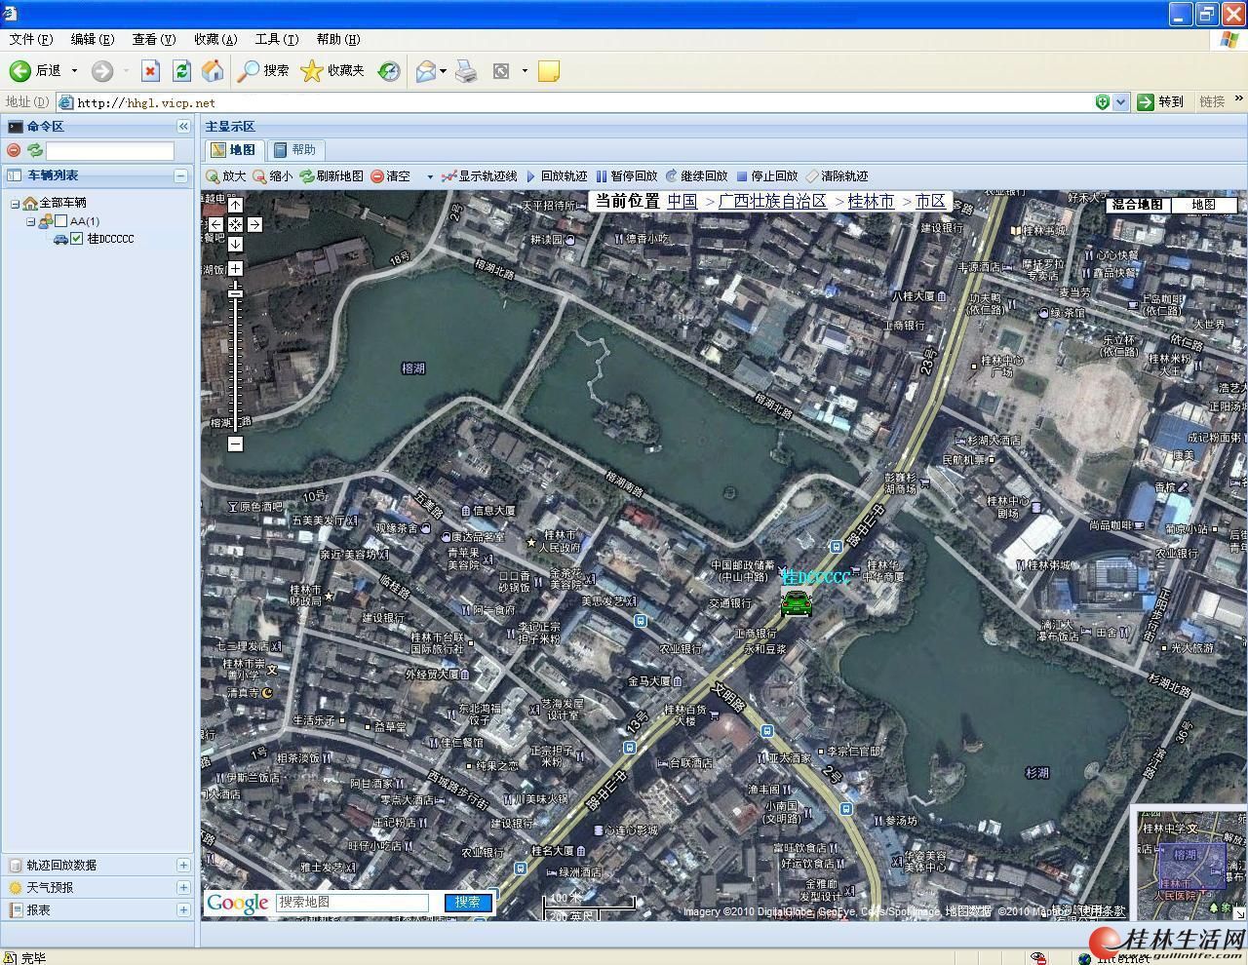Click the 市区 location link
This screenshot has width=1248, height=965.
930,202
